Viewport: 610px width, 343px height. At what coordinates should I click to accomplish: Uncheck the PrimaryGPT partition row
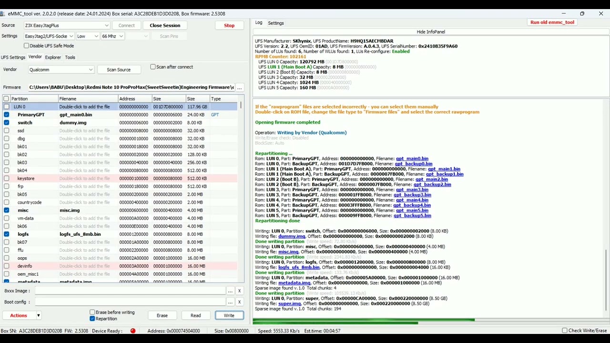coord(6,115)
